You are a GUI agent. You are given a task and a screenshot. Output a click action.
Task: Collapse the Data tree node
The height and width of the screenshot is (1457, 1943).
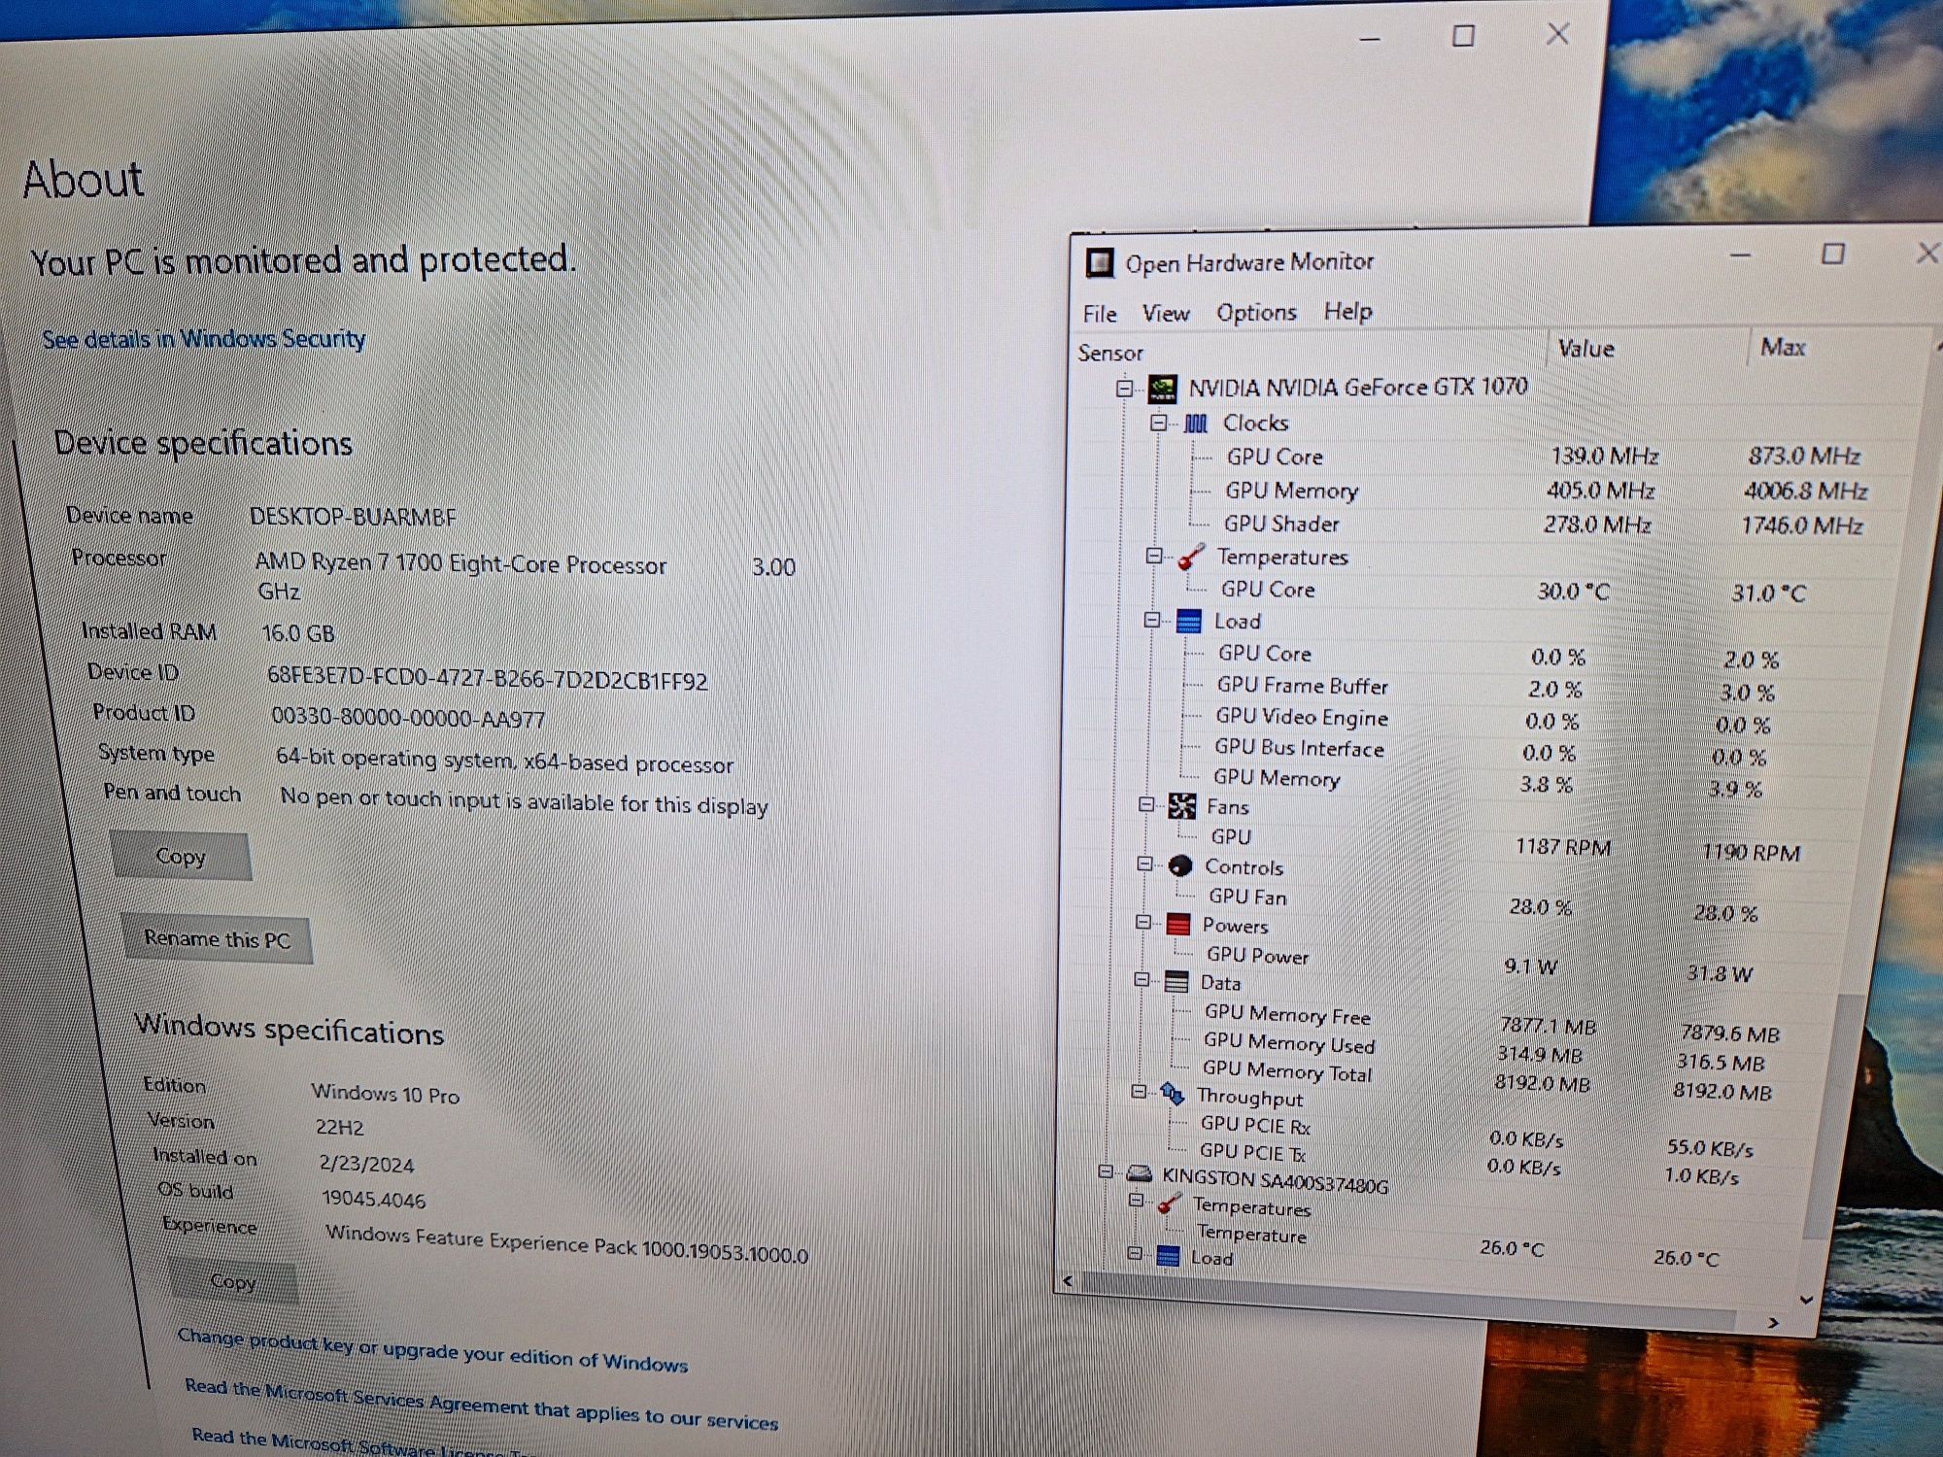(1142, 979)
